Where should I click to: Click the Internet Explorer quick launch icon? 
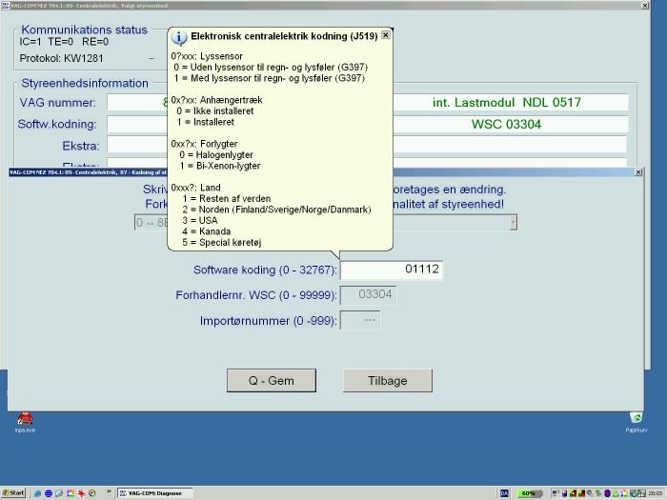(37, 493)
